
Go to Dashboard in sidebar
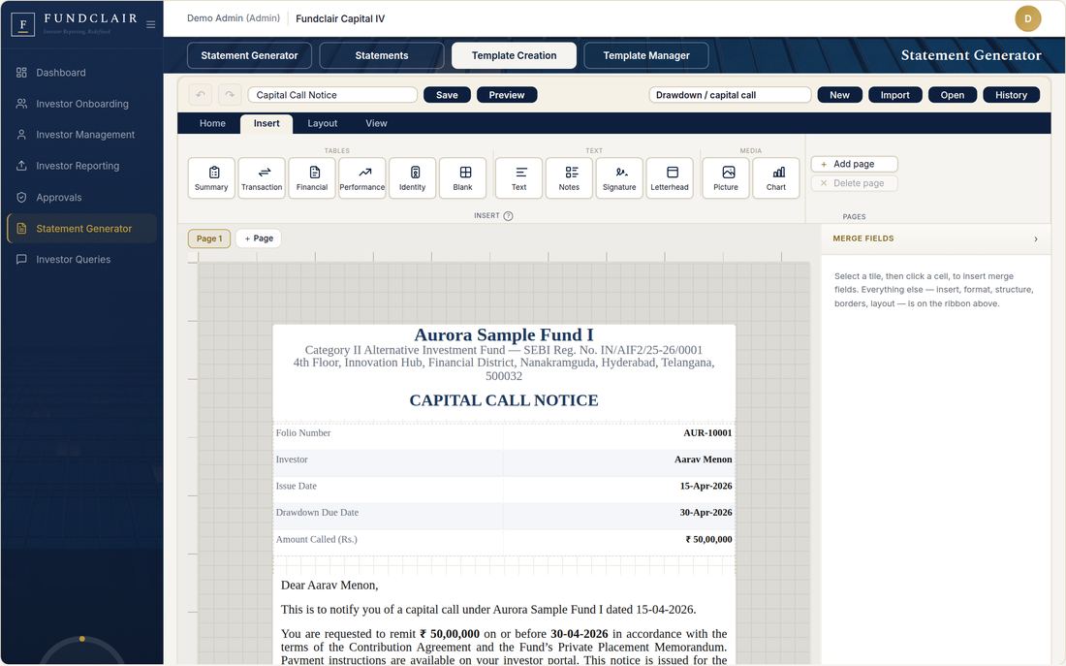pos(81,73)
